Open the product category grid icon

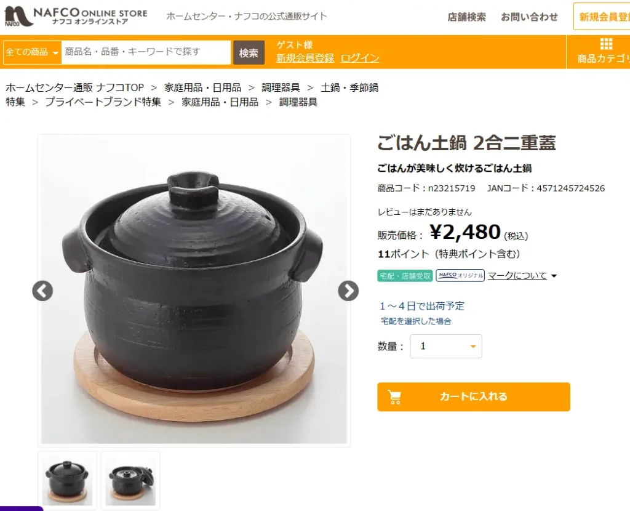606,44
